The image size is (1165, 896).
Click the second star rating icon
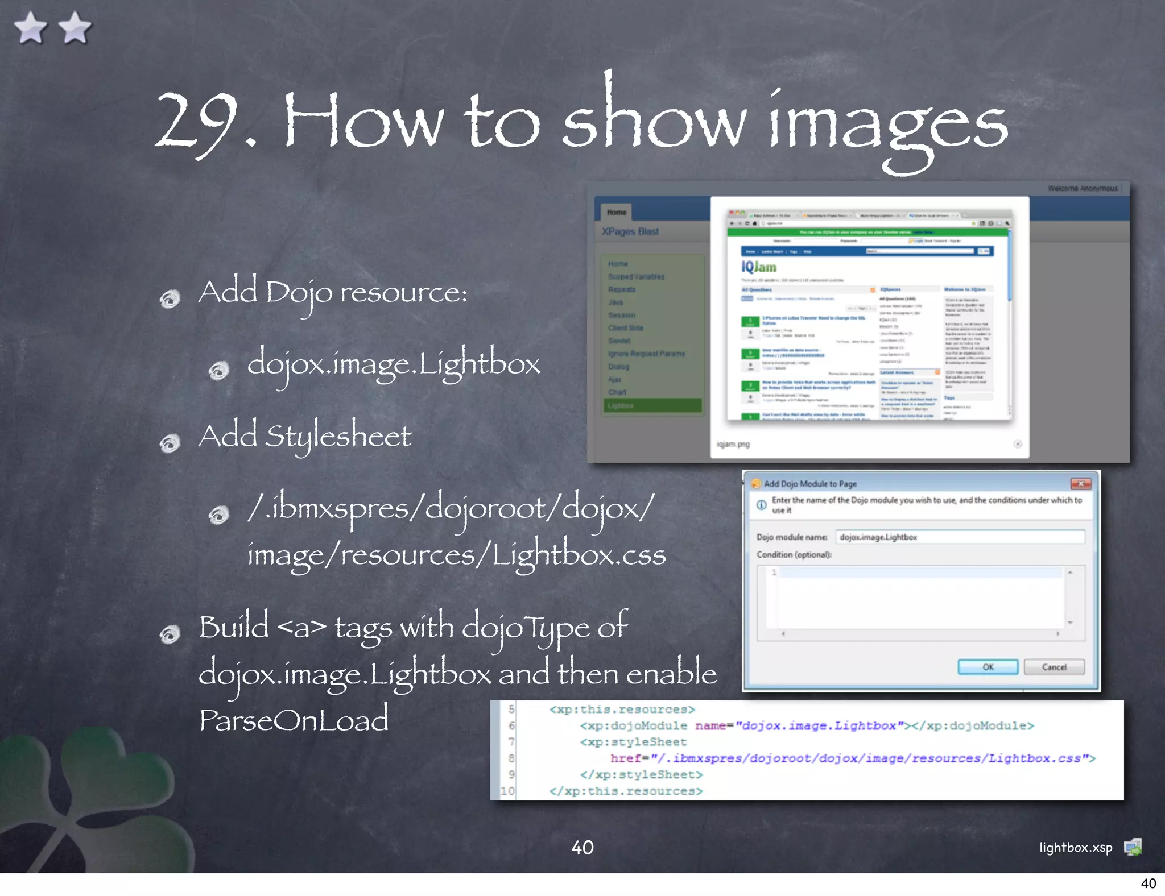[x=75, y=28]
